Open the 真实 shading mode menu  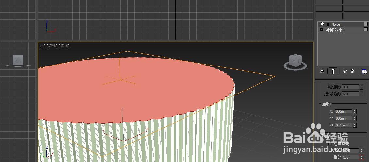click(x=64, y=46)
